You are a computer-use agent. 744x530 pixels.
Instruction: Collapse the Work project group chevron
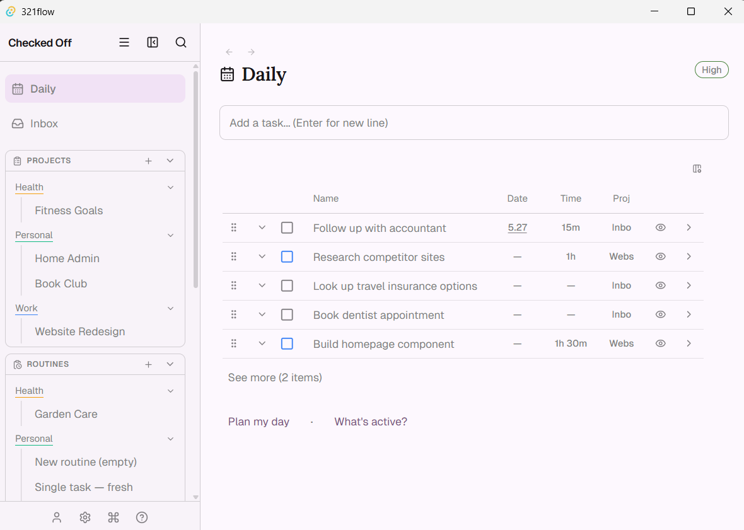pos(171,309)
